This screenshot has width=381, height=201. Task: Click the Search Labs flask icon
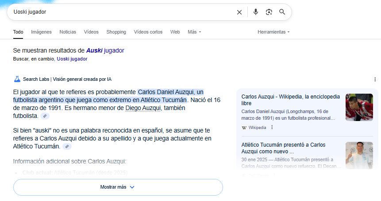pos(17,79)
